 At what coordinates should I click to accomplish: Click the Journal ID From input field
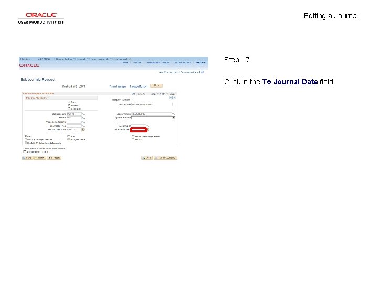click(x=74, y=126)
